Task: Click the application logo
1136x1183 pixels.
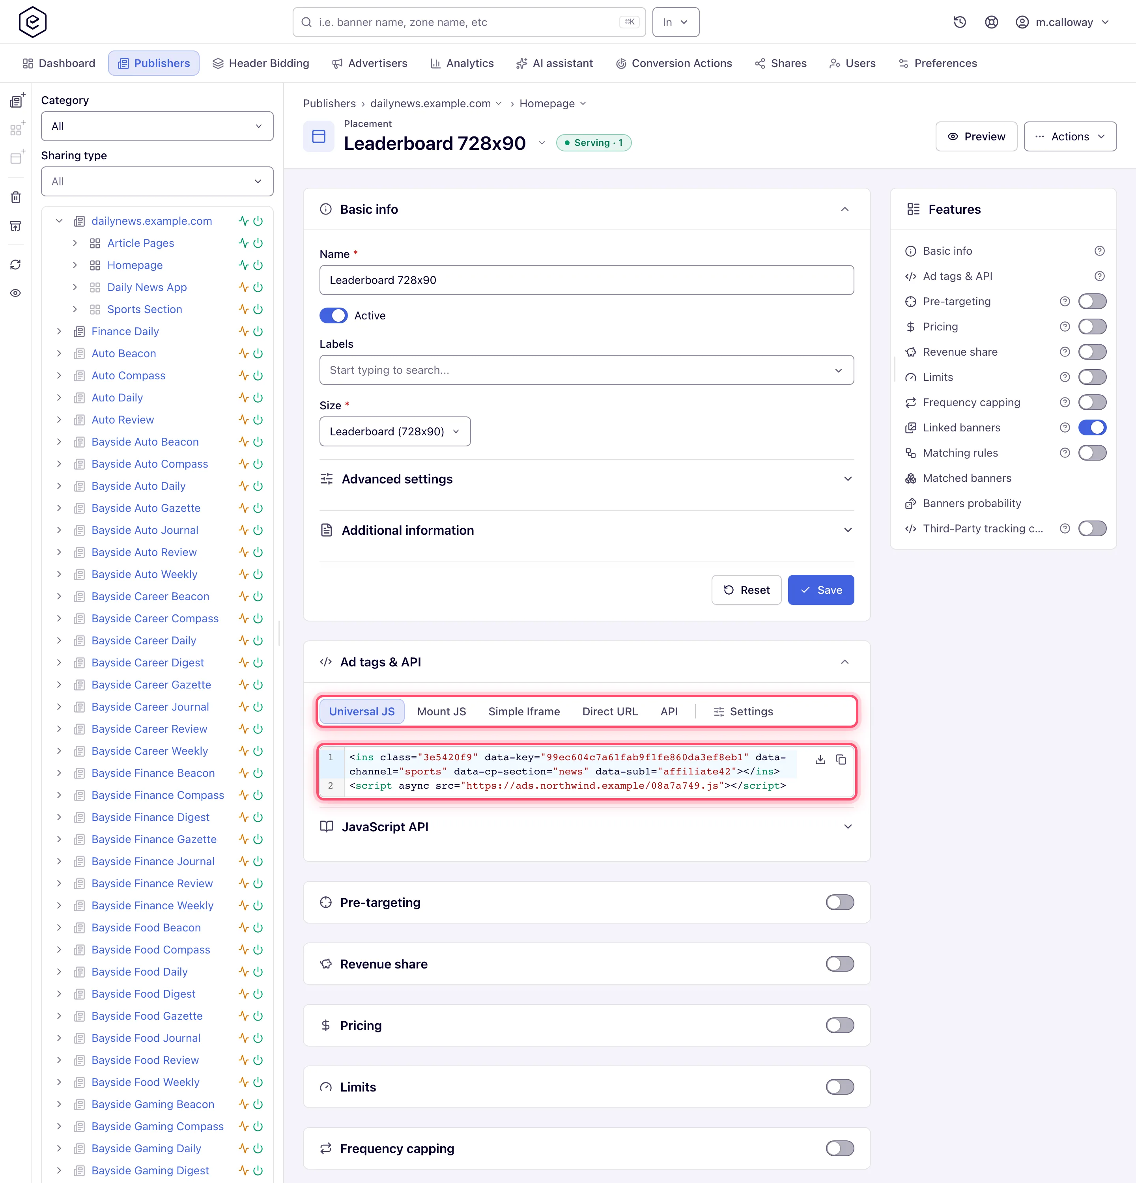Action: pos(33,22)
